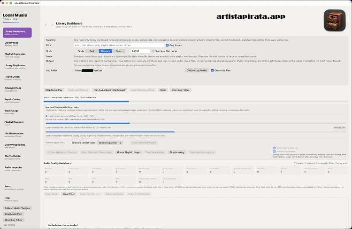Image resolution: width=352 pixels, height=229 pixels.
Task: Open Library Dashboard in the sidebar
Action: (x=17, y=32)
